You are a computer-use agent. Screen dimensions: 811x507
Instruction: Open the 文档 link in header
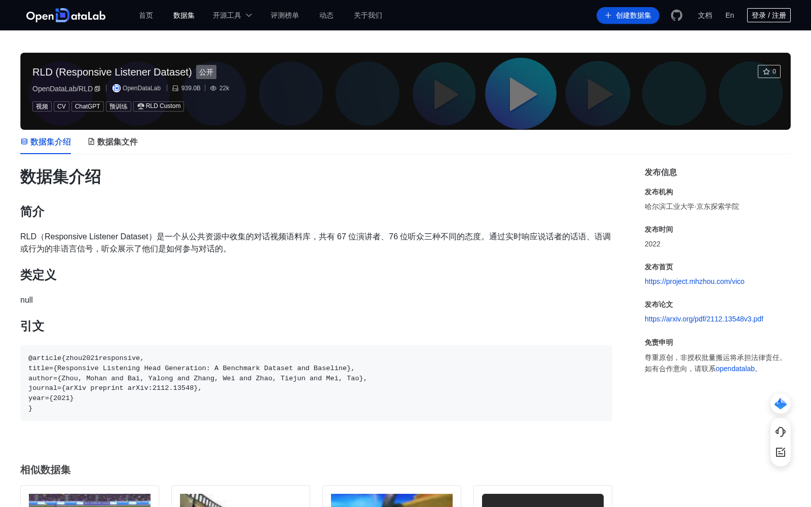click(705, 15)
